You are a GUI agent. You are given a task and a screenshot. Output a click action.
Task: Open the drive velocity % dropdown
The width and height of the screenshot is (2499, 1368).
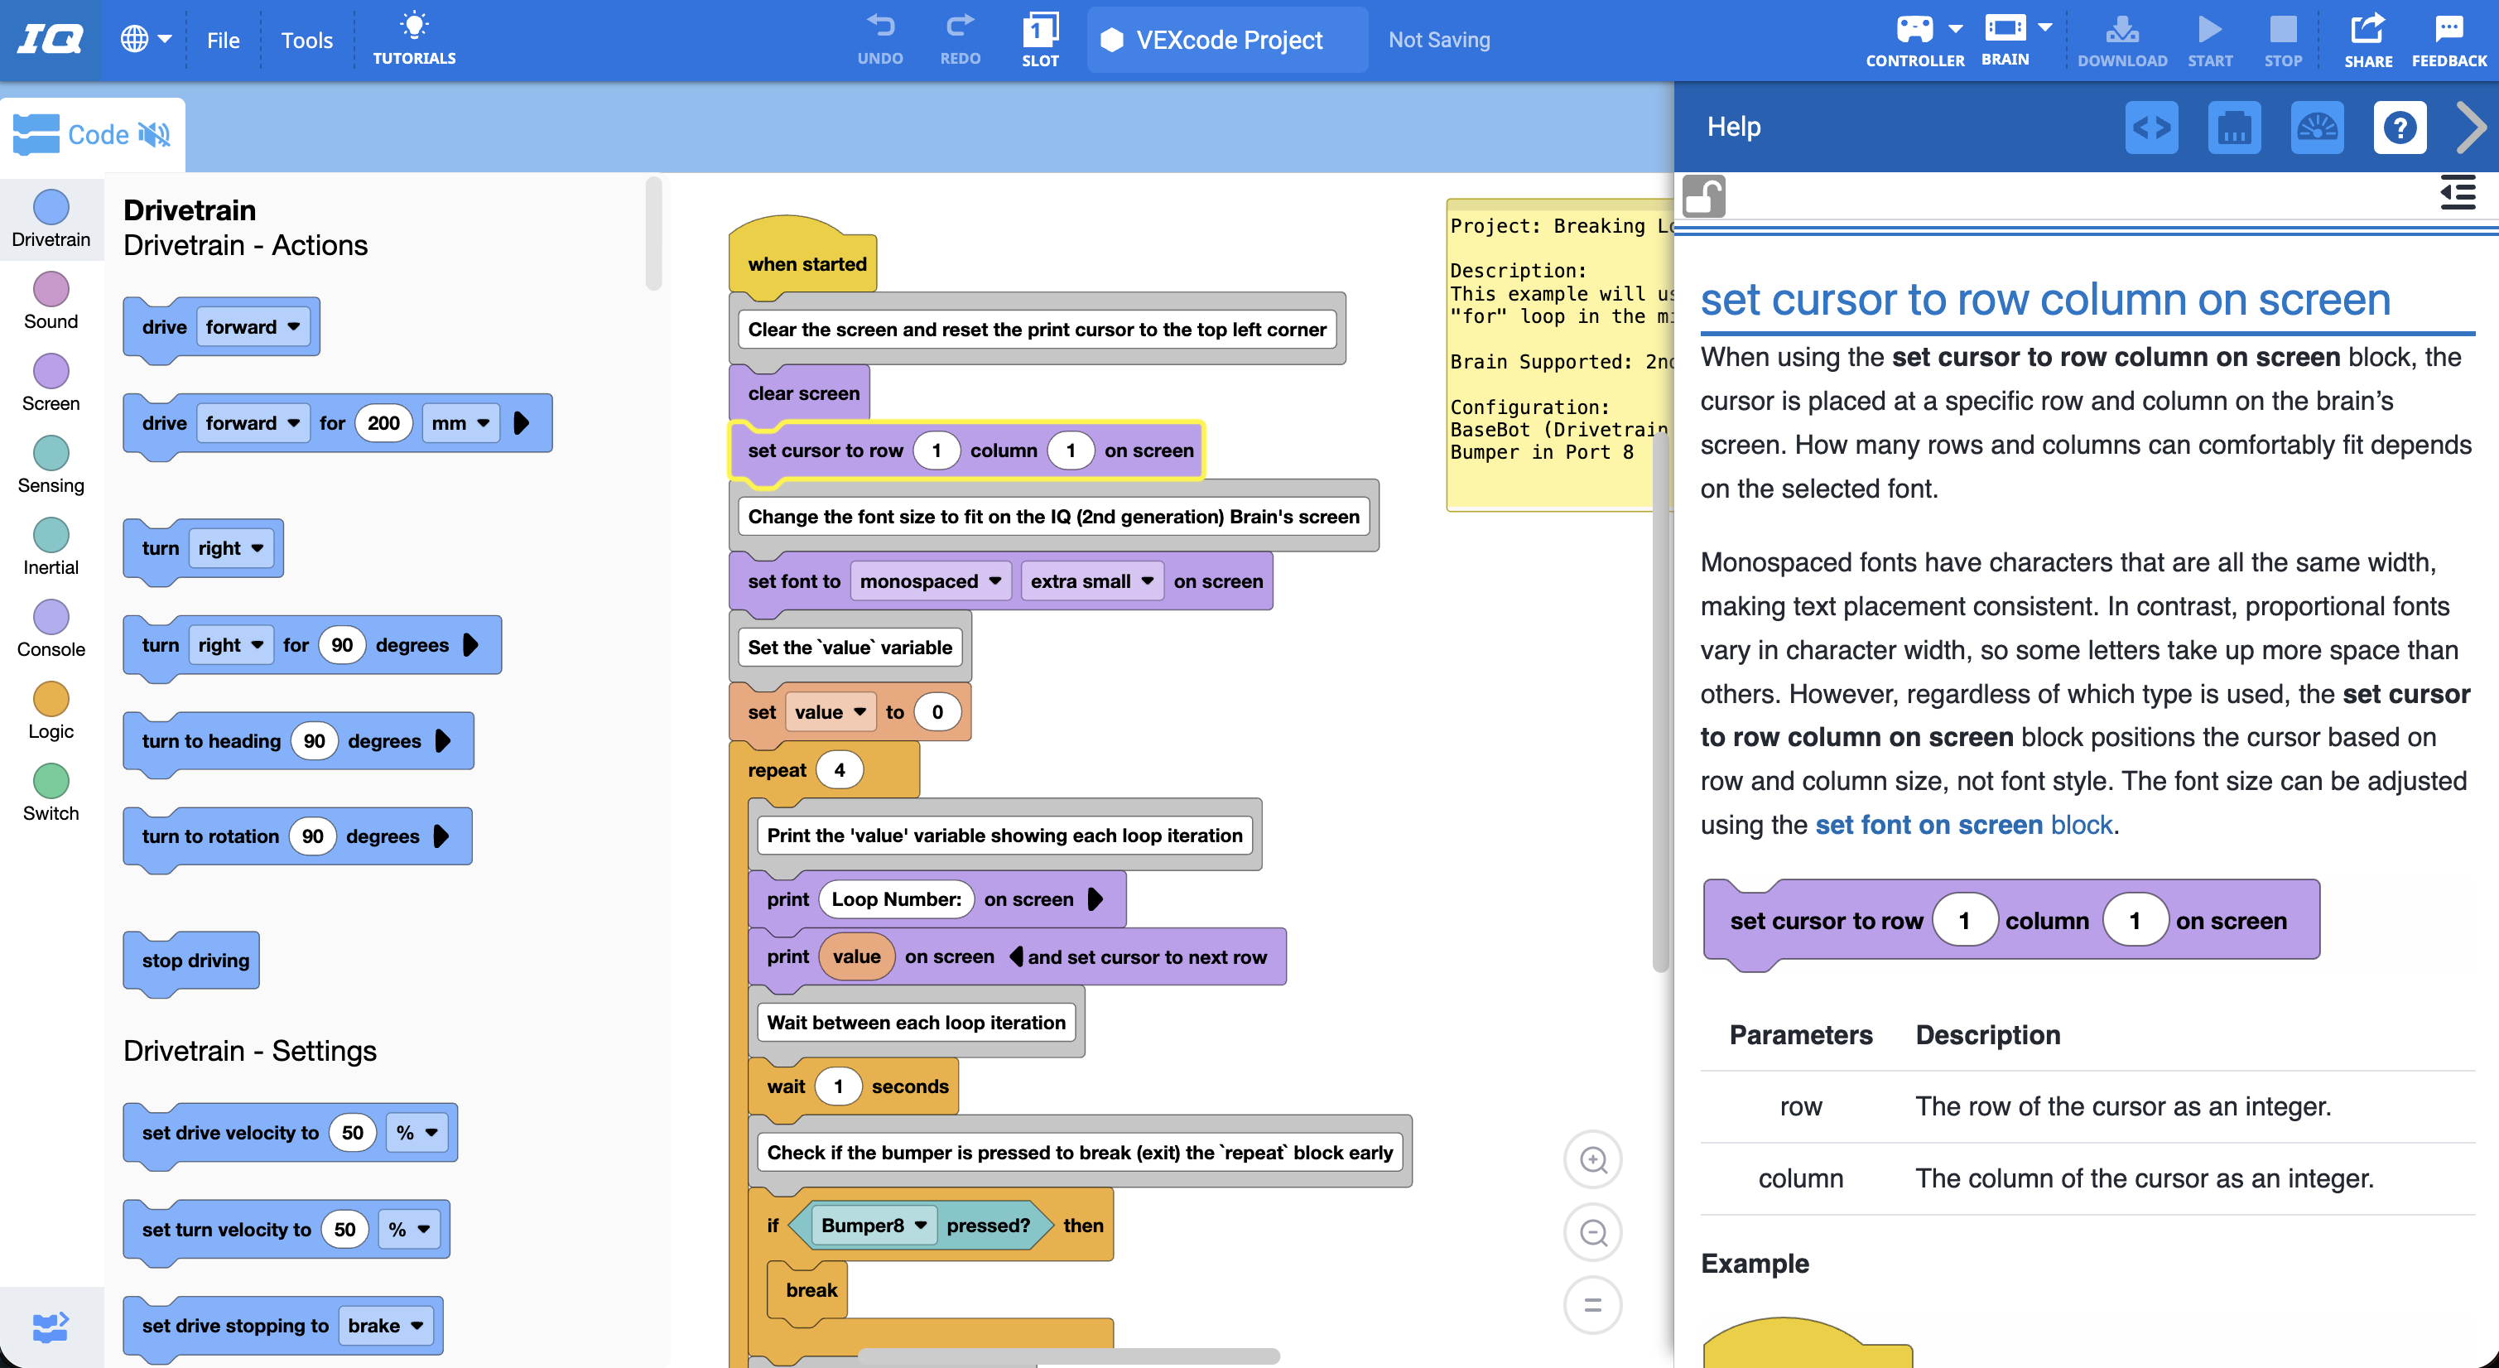(417, 1132)
